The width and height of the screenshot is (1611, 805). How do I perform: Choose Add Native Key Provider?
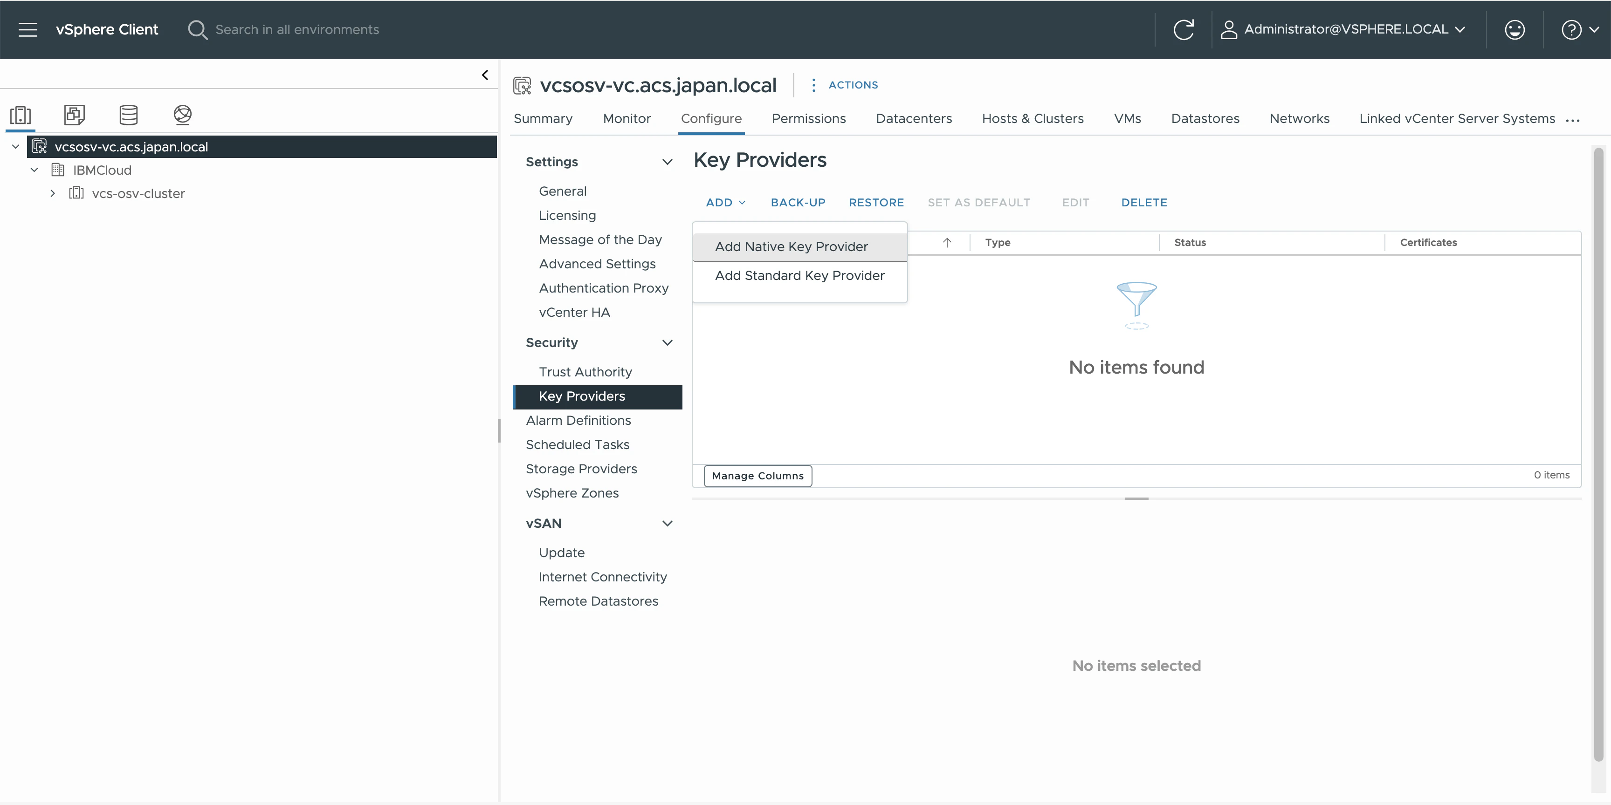[x=799, y=247]
